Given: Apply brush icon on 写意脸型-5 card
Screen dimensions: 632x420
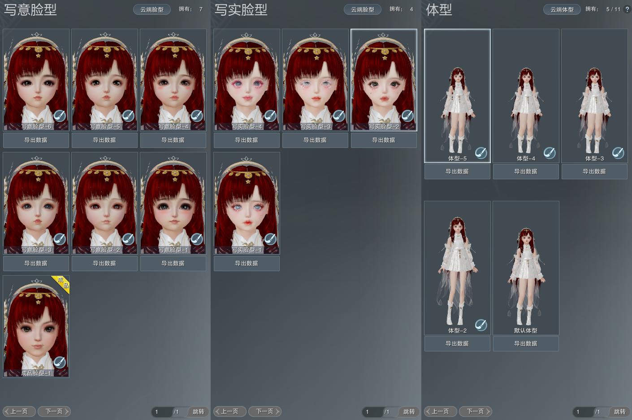Looking at the screenshot, I should (x=128, y=116).
